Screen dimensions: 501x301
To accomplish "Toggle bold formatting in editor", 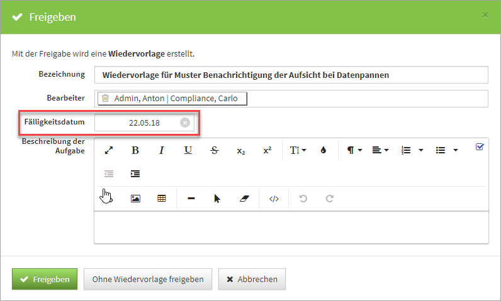I will point(135,150).
